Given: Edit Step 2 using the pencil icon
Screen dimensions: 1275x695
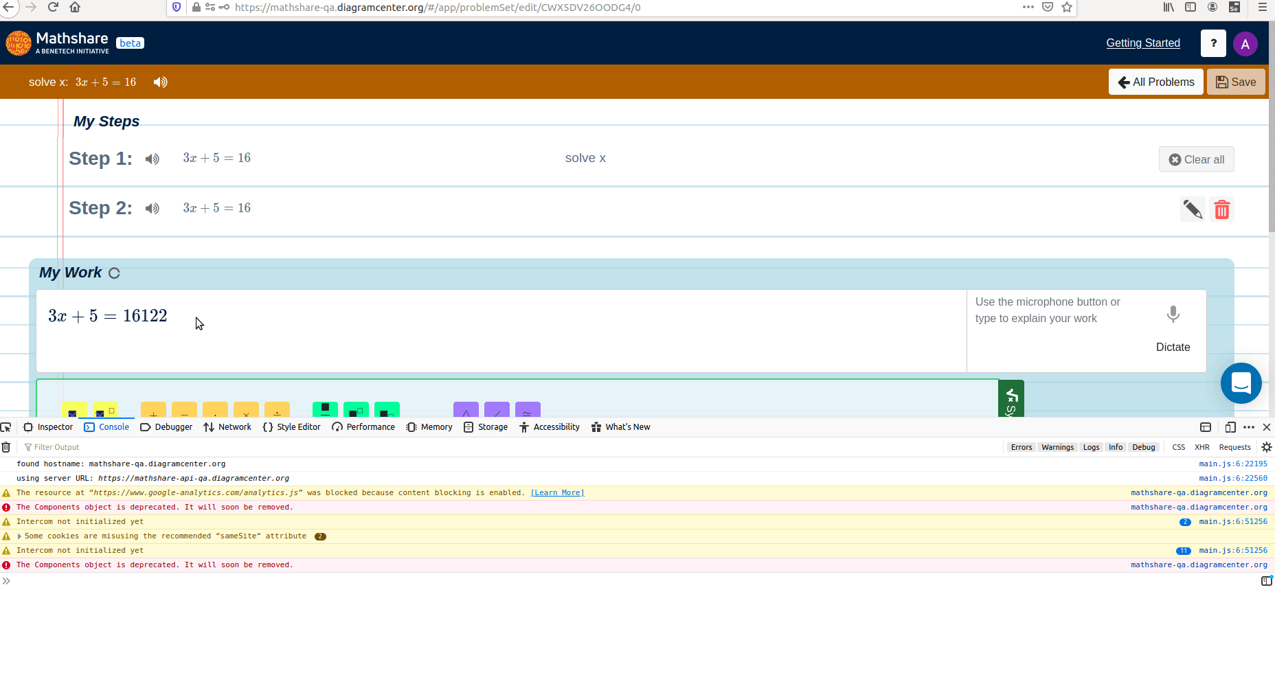Looking at the screenshot, I should tap(1193, 209).
